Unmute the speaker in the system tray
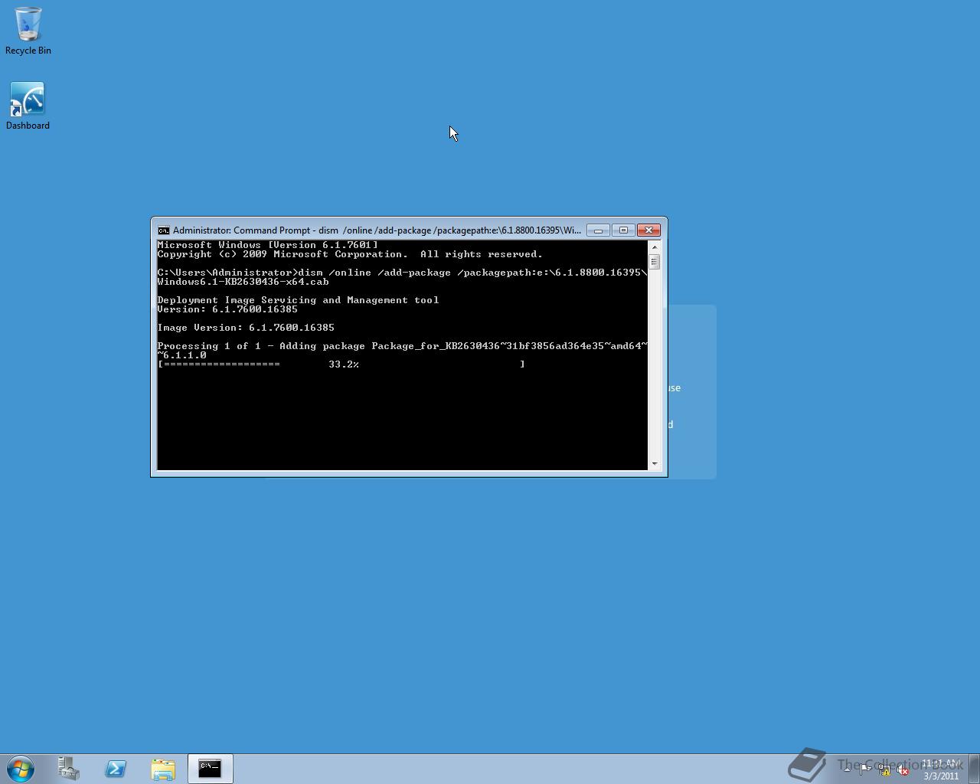The height and width of the screenshot is (784, 980). 903,769
